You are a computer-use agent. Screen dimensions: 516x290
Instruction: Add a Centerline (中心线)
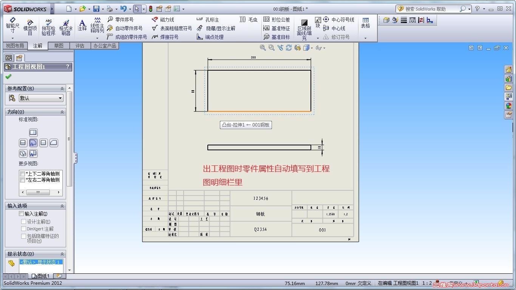(334, 28)
